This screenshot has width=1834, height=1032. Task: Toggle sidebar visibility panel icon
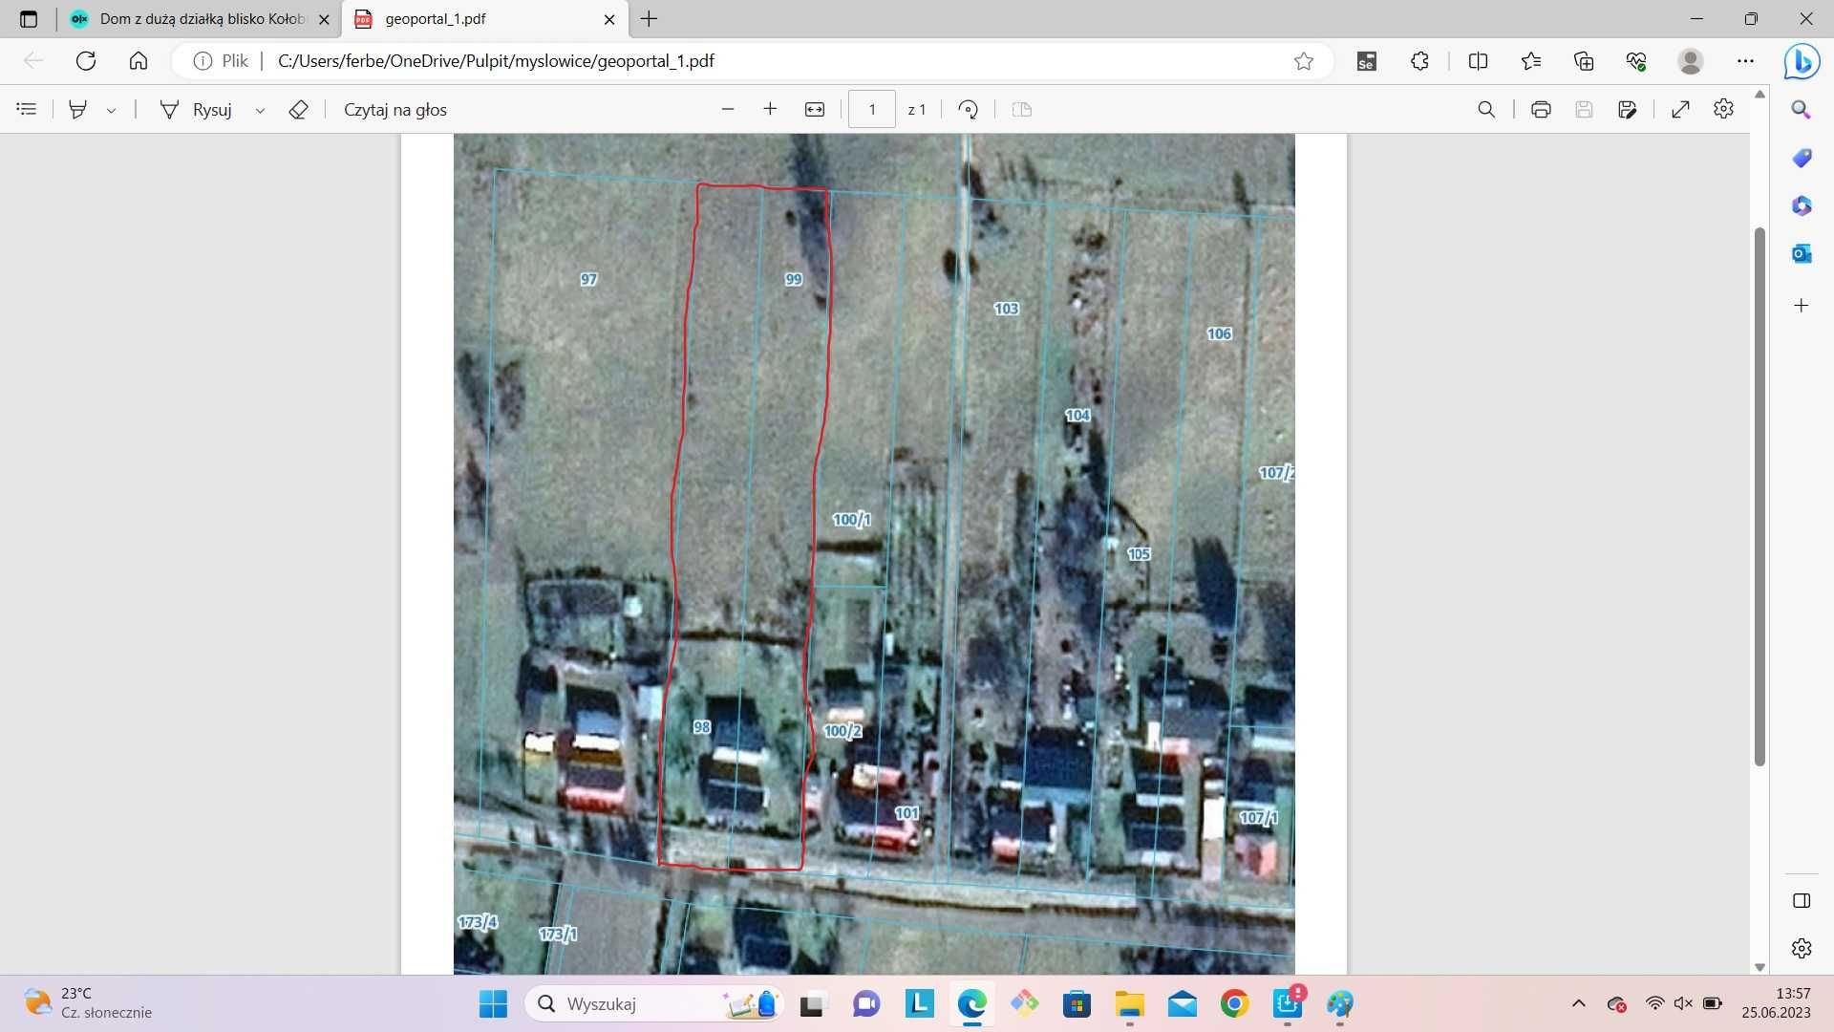click(1802, 900)
